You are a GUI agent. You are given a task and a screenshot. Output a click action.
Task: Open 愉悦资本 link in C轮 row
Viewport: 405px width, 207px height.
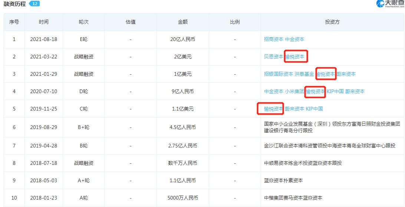[274, 109]
